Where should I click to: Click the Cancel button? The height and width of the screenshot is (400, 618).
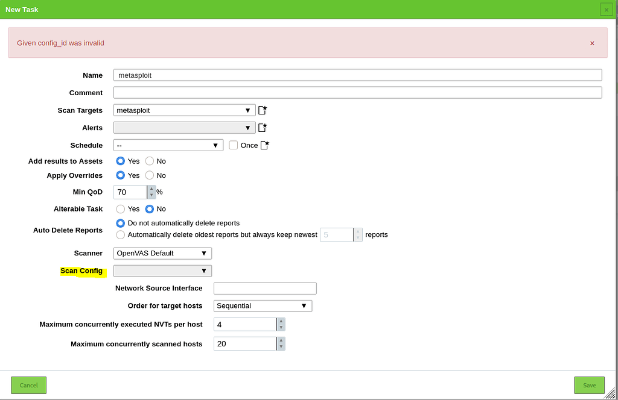28,386
